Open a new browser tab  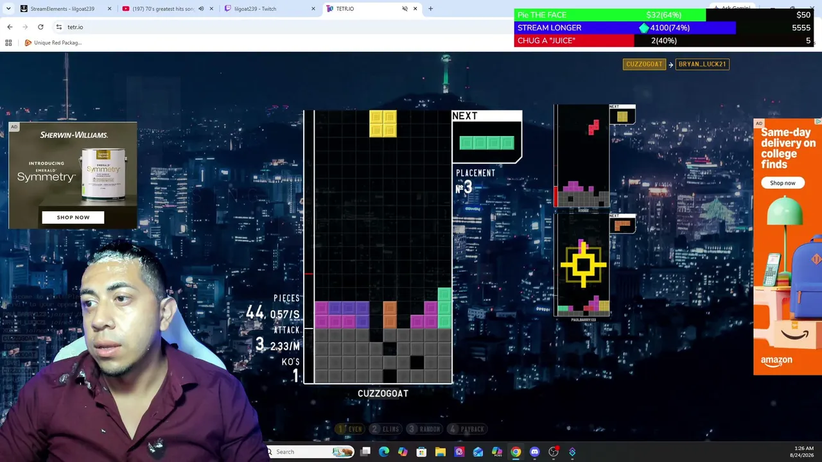click(x=430, y=8)
